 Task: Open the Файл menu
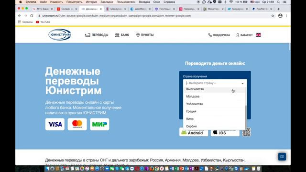(x=43, y=2)
